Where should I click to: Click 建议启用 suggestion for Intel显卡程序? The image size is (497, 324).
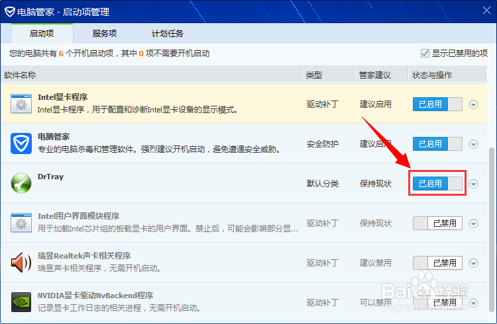point(376,104)
